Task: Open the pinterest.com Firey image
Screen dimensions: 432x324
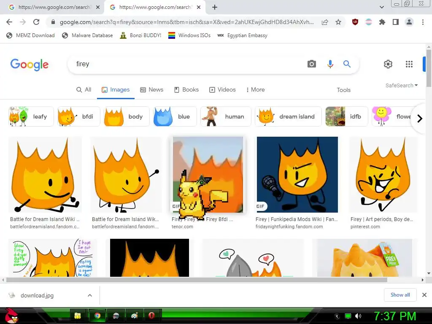Action: tap(383, 175)
